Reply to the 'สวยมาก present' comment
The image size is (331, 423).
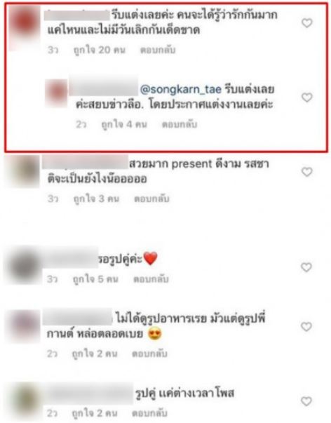click(152, 199)
